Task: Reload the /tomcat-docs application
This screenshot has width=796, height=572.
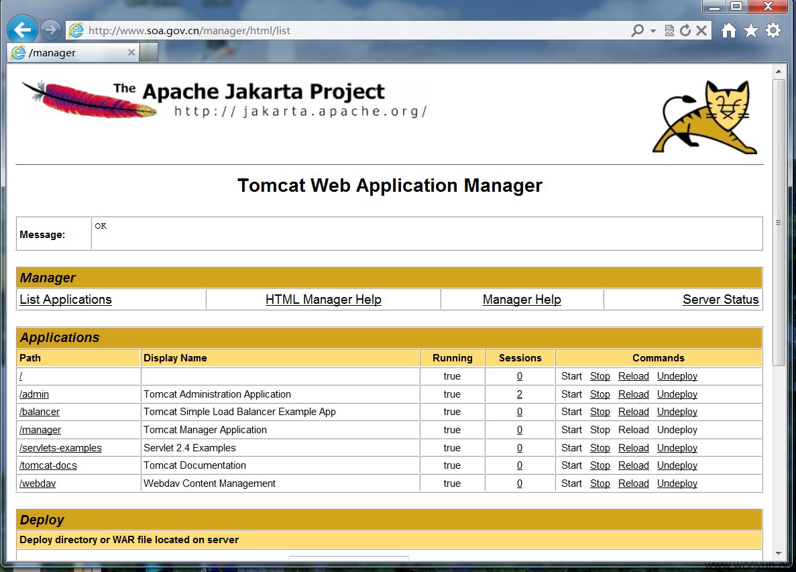Action: pos(634,465)
